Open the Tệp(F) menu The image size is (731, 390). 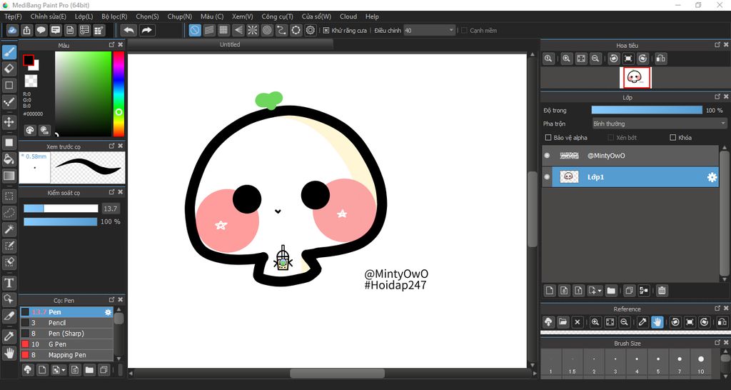tap(13, 16)
